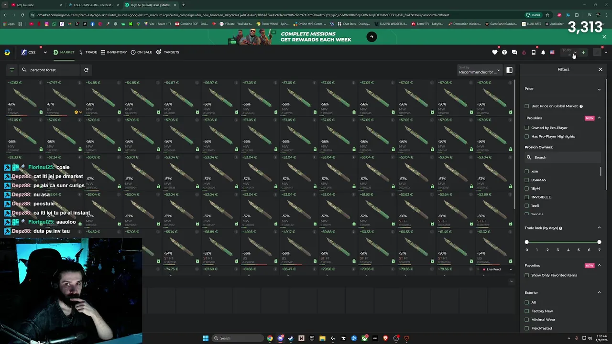Viewport: 612px width, 344px height.
Task: Go to the Market tab
Action: pyautogui.click(x=64, y=52)
